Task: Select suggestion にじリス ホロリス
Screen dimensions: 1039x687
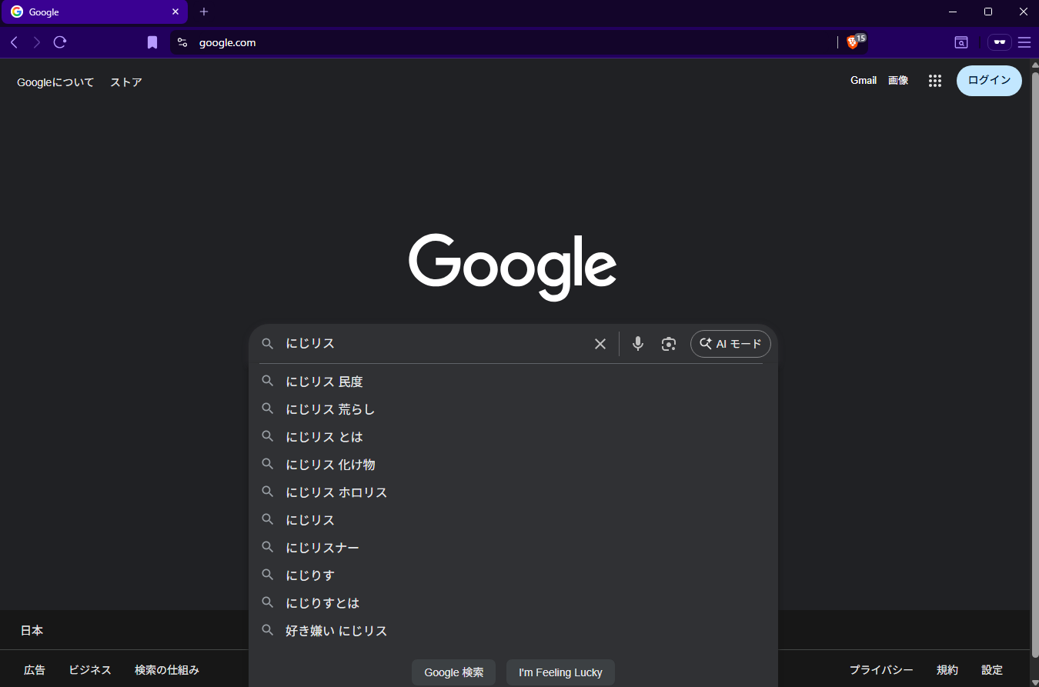Action: [x=513, y=492]
